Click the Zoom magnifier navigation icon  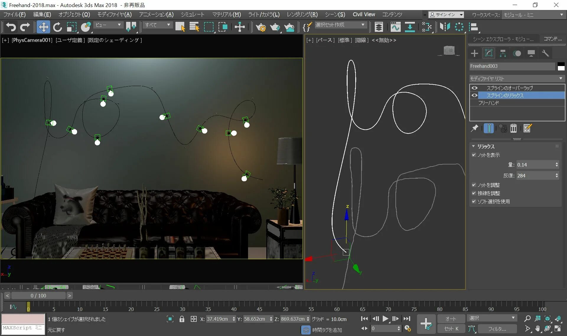tap(527, 319)
